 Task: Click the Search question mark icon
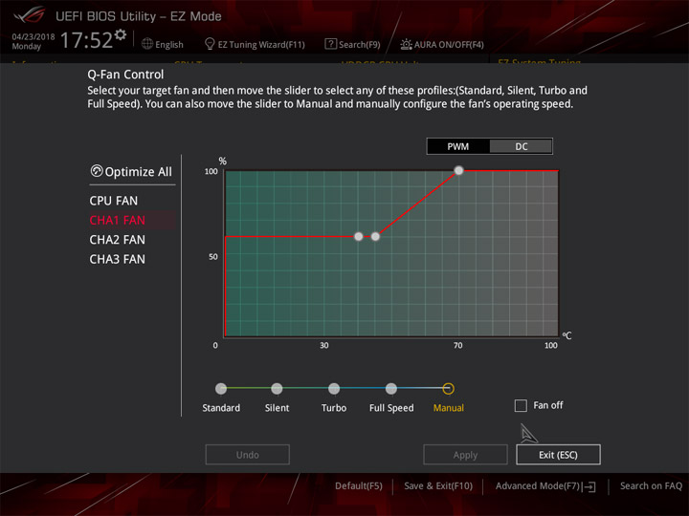330,44
